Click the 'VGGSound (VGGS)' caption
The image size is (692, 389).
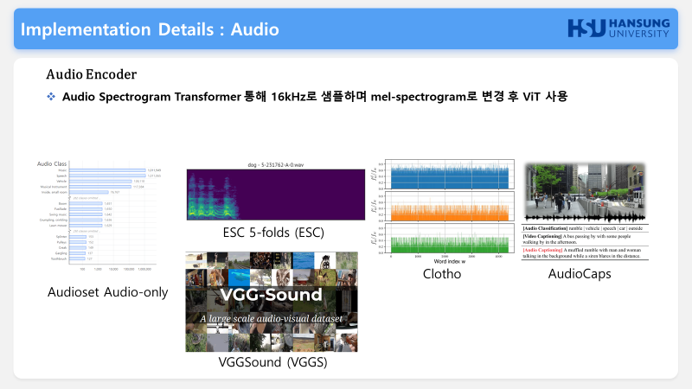click(272, 362)
